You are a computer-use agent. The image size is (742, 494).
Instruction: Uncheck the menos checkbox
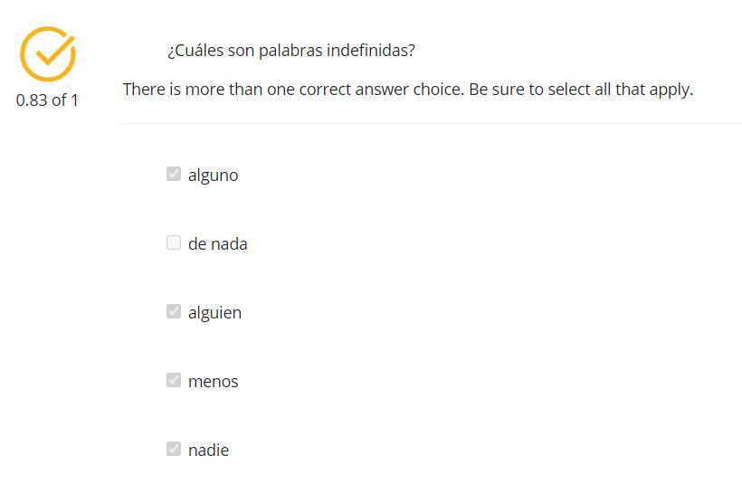(174, 380)
